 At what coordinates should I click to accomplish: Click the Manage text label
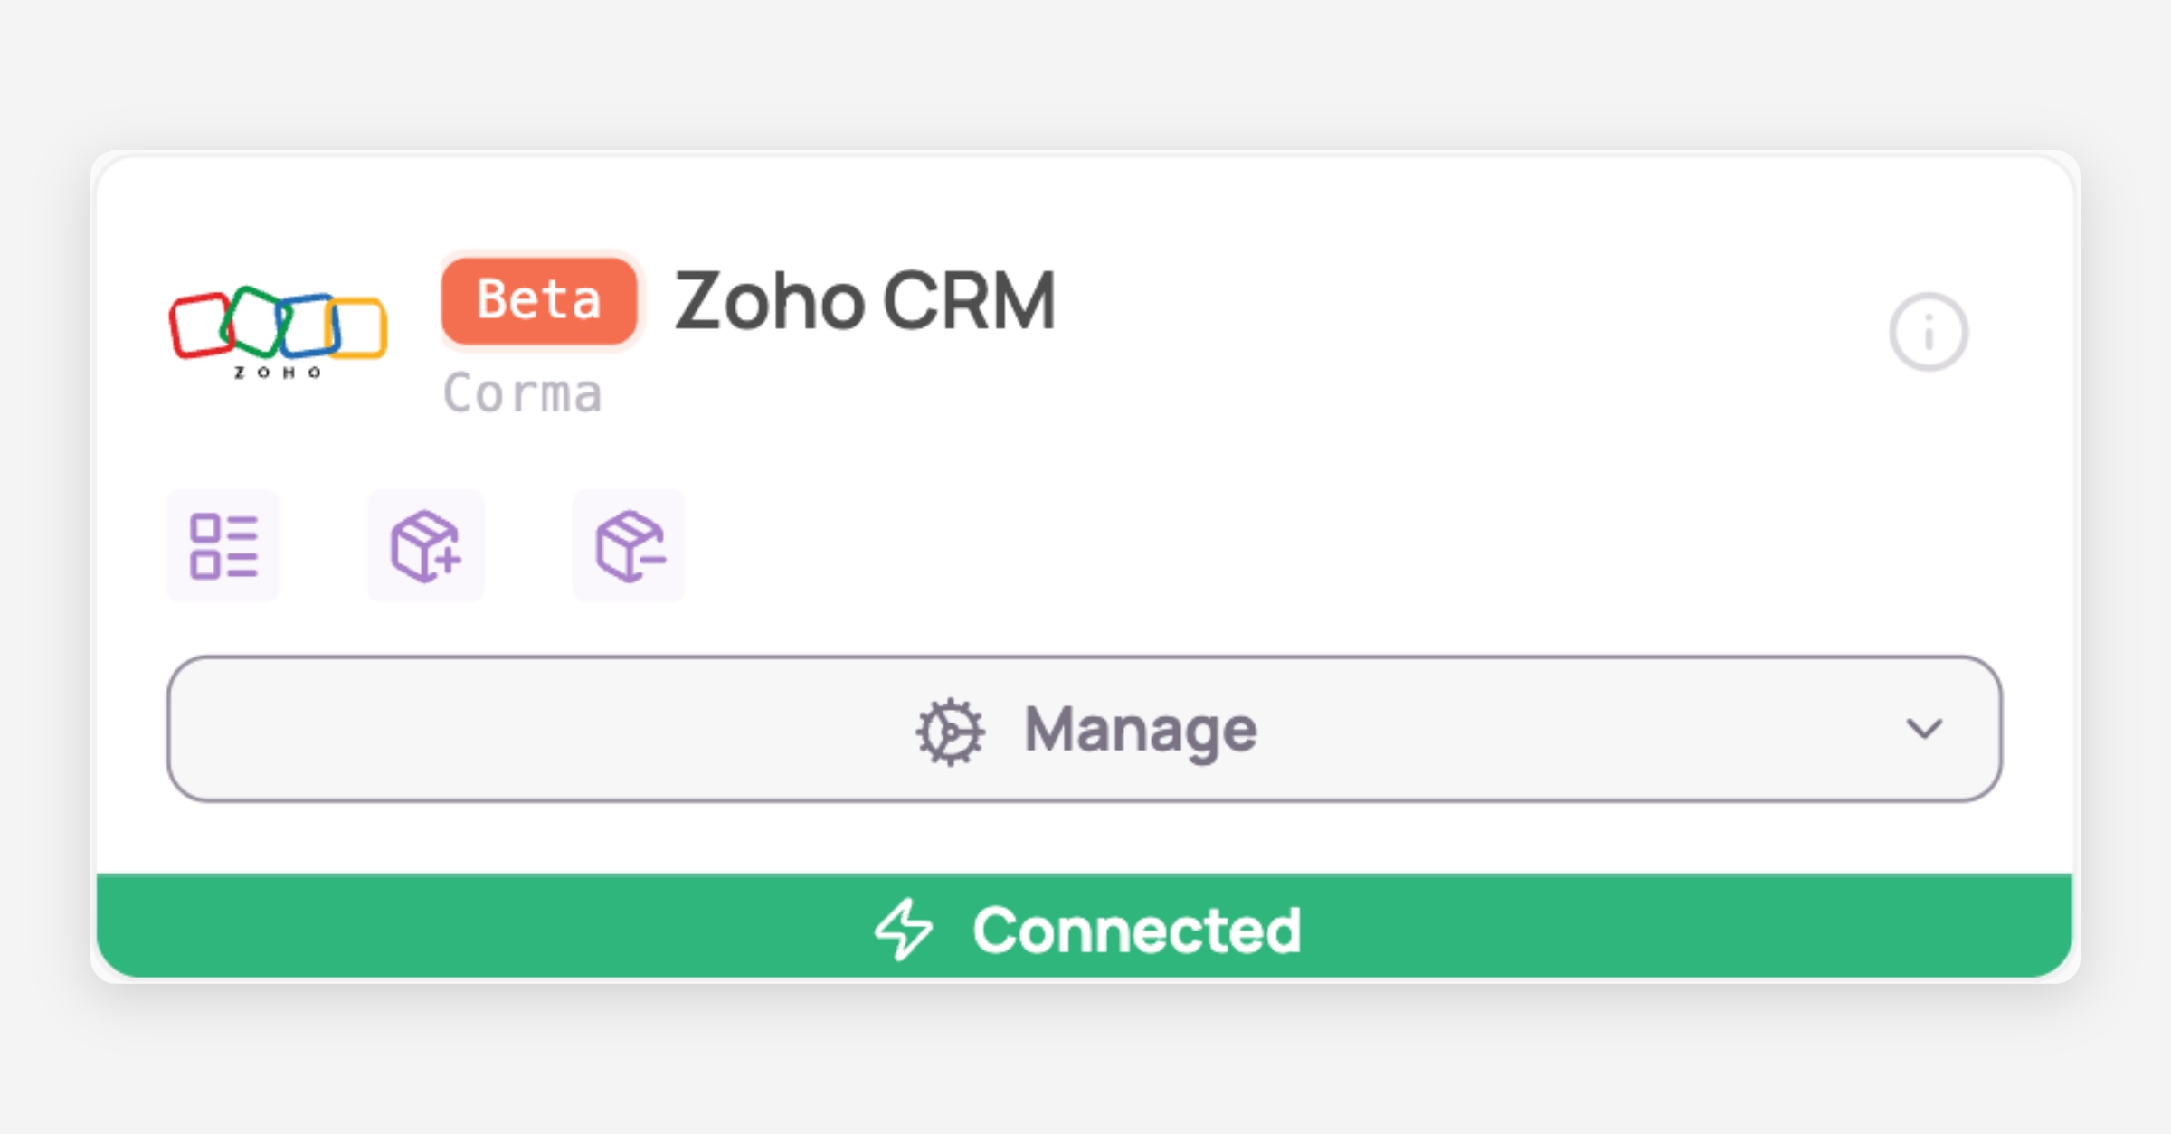[x=1140, y=729]
